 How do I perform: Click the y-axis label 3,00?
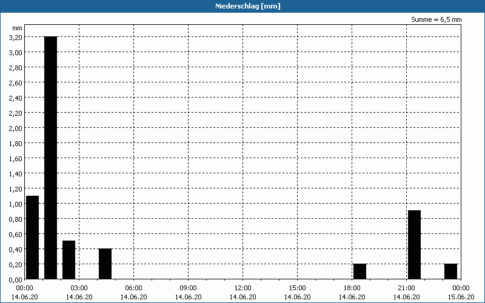coord(16,52)
